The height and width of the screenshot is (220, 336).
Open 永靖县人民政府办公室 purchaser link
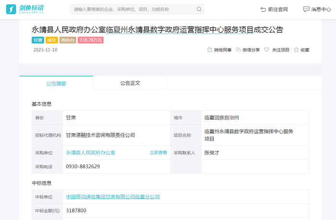pos(91,152)
